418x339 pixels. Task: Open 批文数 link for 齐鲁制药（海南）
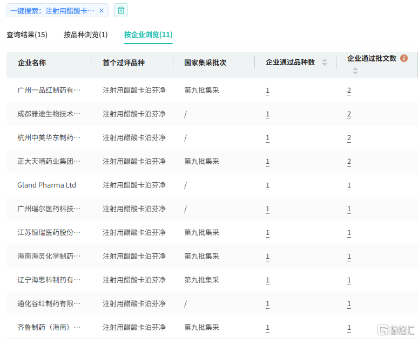(x=349, y=327)
